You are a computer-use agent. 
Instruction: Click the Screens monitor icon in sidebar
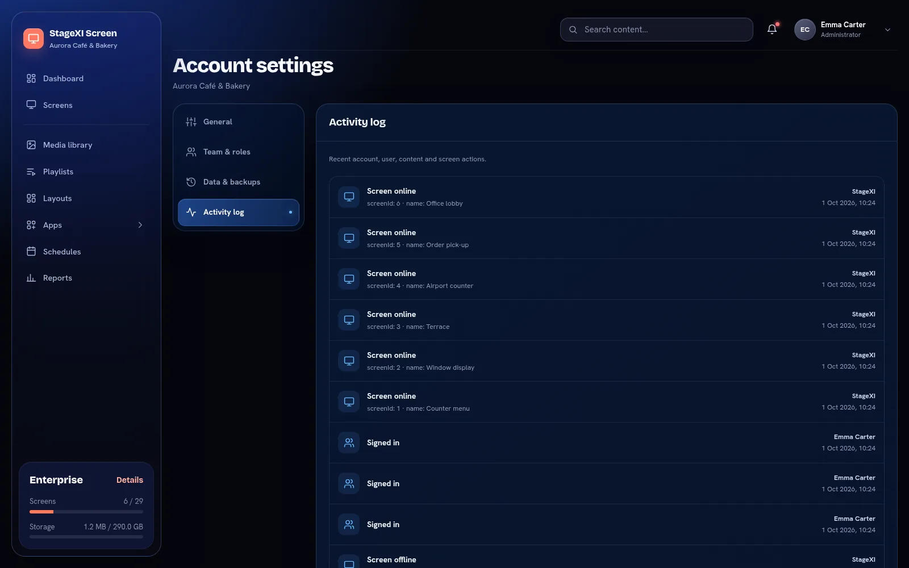click(31, 105)
